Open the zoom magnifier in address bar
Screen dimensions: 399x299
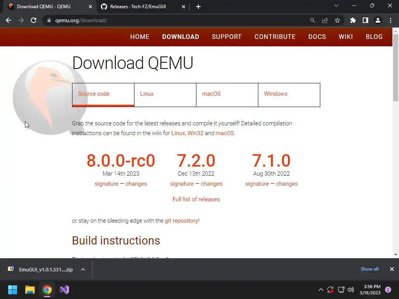[x=312, y=20]
